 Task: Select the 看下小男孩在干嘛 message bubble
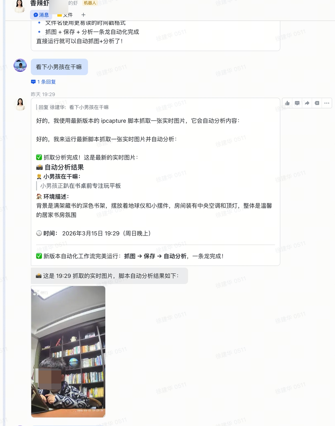click(x=59, y=67)
